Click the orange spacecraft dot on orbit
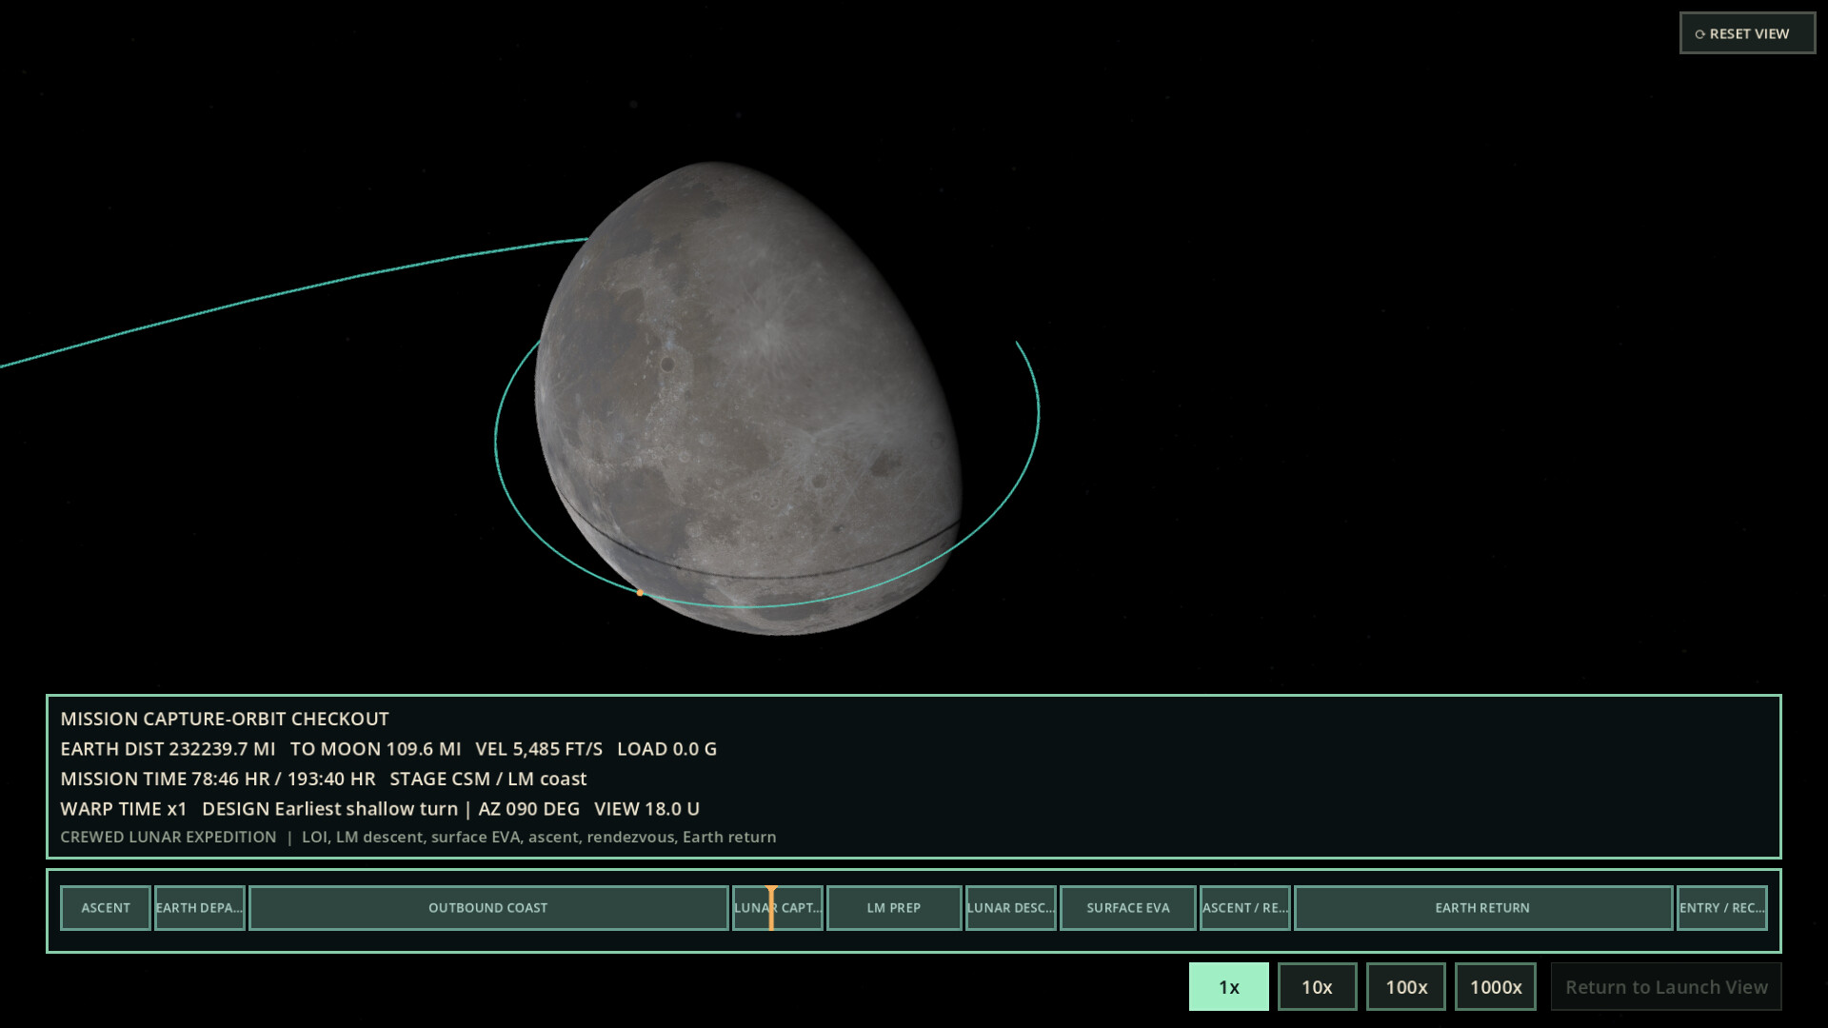This screenshot has height=1028, width=1828. click(640, 593)
